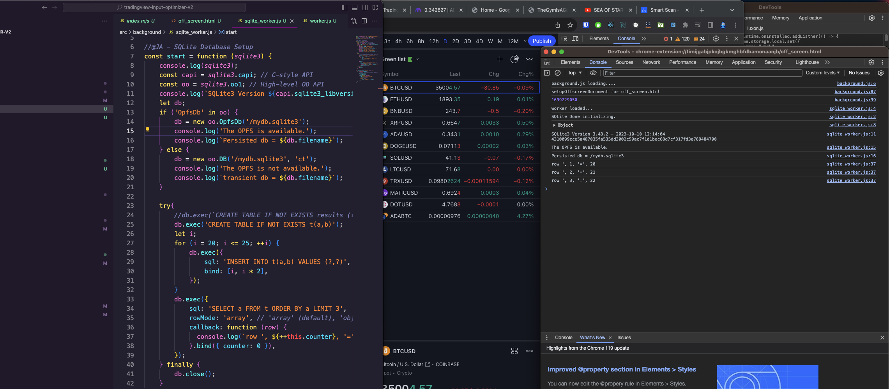Viewport: 889px width, 389px height.
Task: Split the VS Code editor right
Action: pyautogui.click(x=364, y=21)
